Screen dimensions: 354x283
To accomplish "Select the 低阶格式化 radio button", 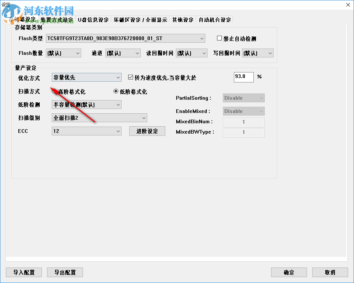I will tap(116, 91).
